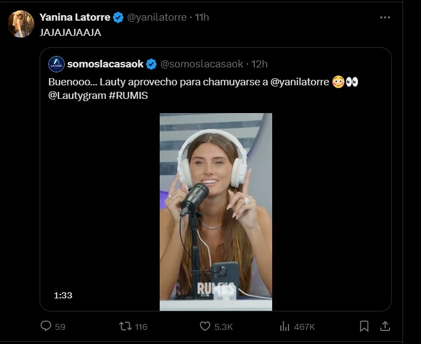Screen dimensions: 421x344
Task: Click the somoslacasaok La Casa avatar logo
Action: tap(56, 64)
